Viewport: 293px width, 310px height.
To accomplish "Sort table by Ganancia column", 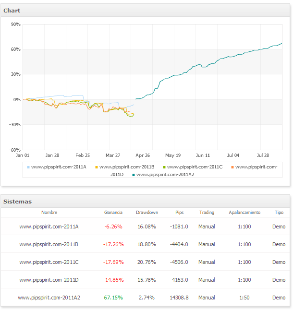I will coord(113,212).
